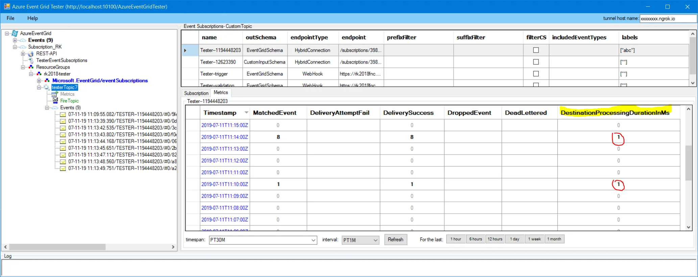Image resolution: width=698 pixels, height=277 pixels.
Task: Expand Events (9) node under AzureEventGrid
Action: (x=15, y=40)
